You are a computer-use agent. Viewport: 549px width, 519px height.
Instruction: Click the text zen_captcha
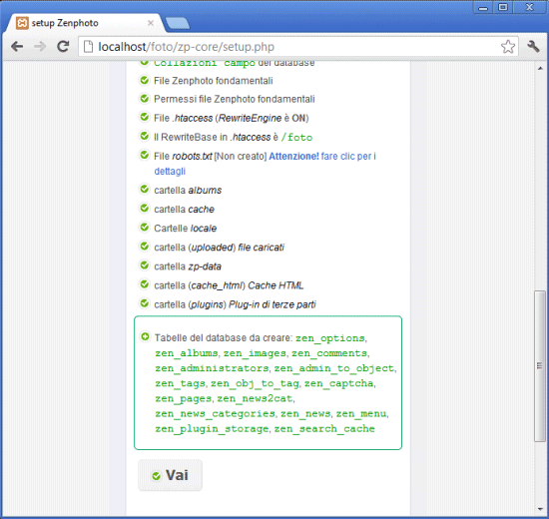pos(338,383)
